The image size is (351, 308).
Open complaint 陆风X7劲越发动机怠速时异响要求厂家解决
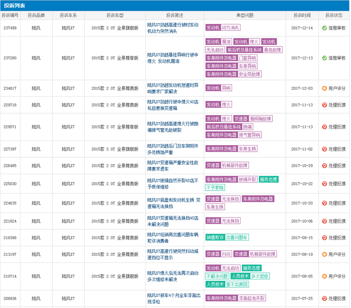coord(173,88)
